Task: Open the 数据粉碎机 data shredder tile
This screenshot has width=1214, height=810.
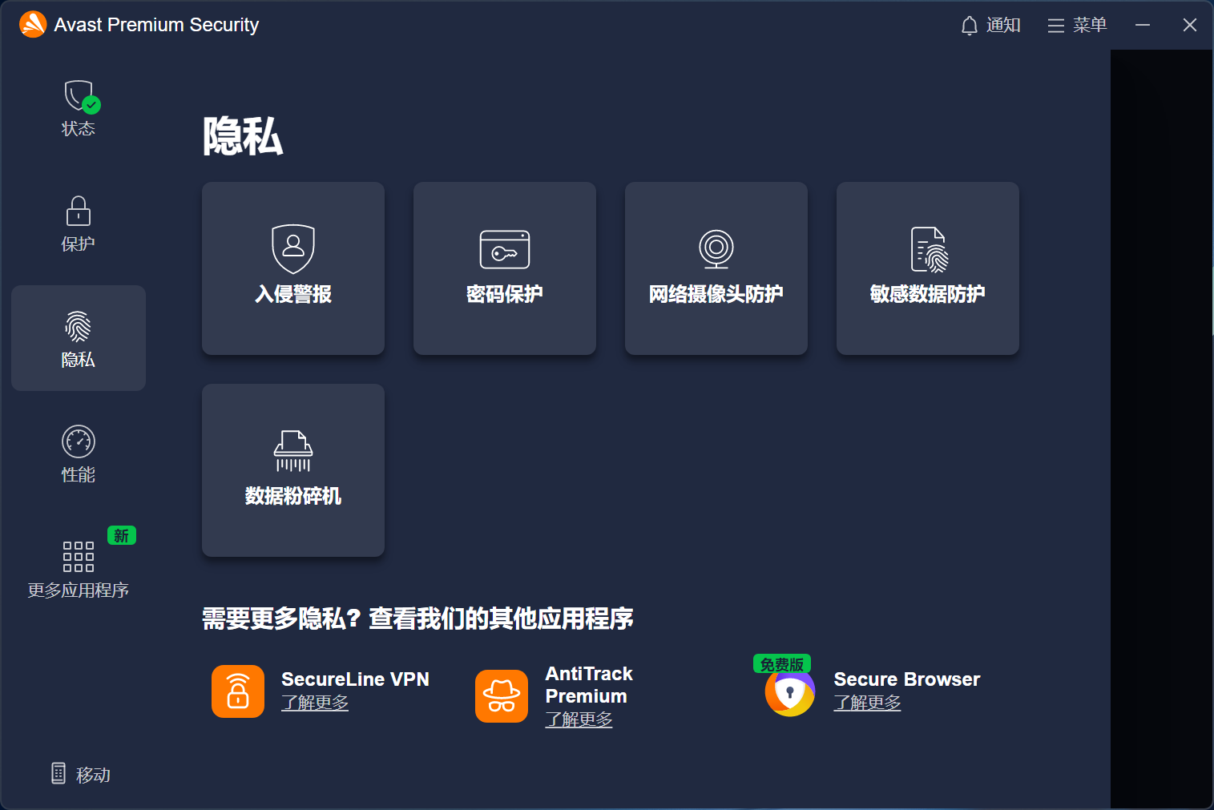Action: pyautogui.click(x=293, y=470)
